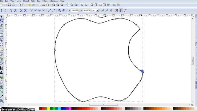The width and height of the screenshot is (197, 111).
Task: Click Break path at selected nodes
Action: tap(15, 10)
